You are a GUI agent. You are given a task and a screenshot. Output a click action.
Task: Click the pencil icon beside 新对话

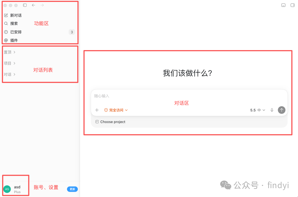(x=6, y=15)
